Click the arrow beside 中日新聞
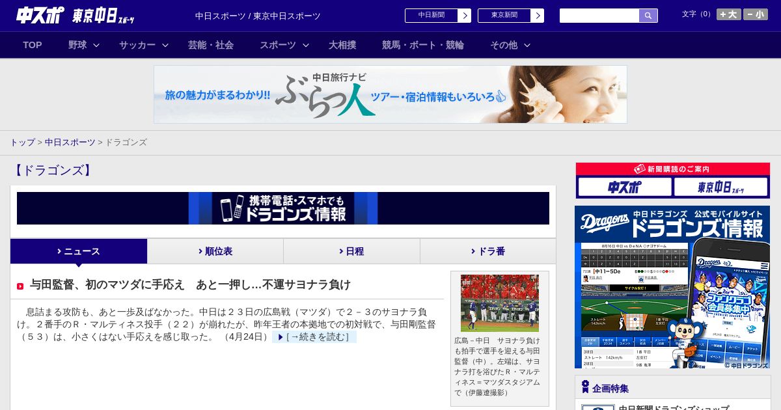Image resolution: width=781 pixels, height=410 pixels. point(465,16)
